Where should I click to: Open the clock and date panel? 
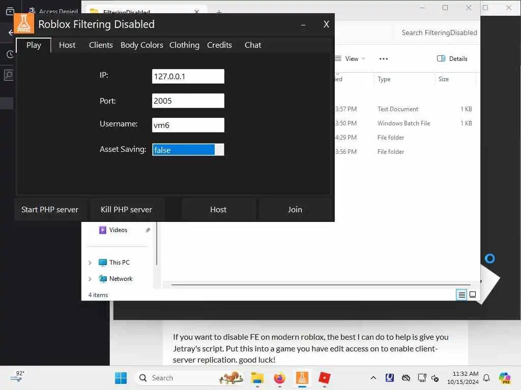coord(462,378)
